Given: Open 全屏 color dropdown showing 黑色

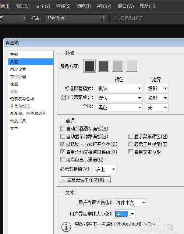Looking at the screenshot, I should pos(119,108).
